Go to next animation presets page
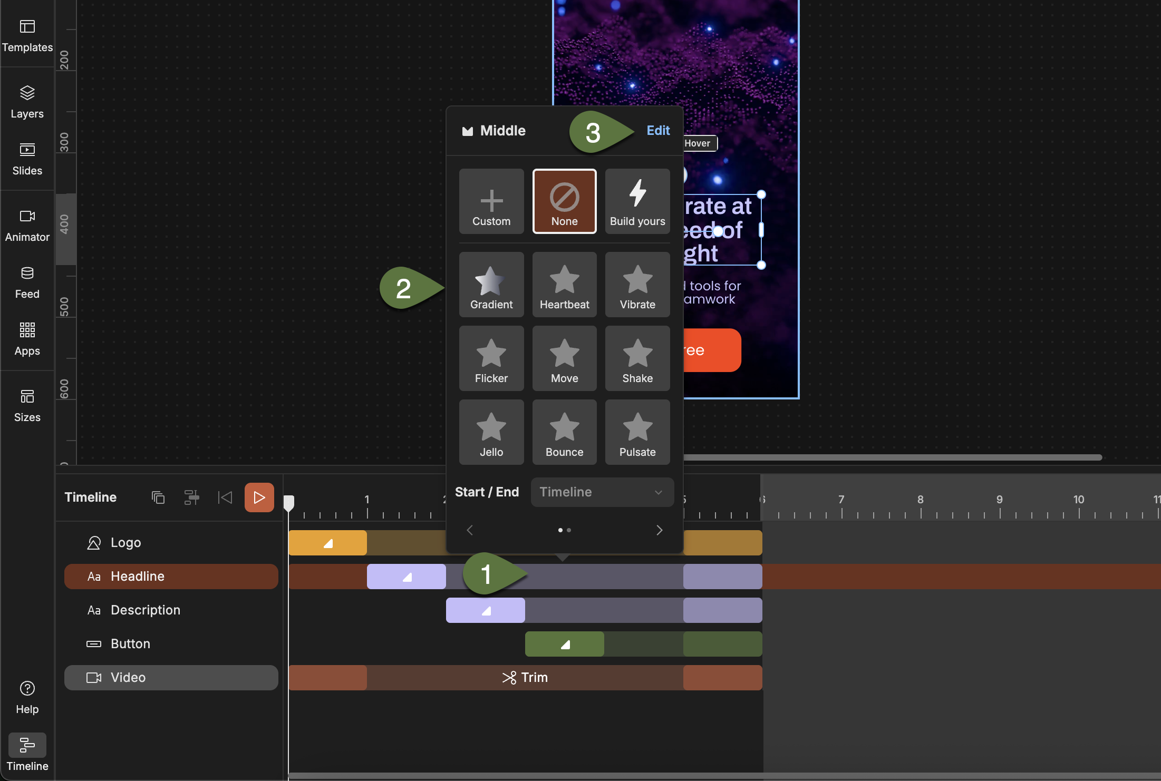The image size is (1161, 781). [x=659, y=530]
